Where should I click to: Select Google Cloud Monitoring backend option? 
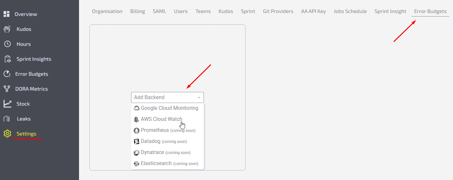click(x=169, y=108)
